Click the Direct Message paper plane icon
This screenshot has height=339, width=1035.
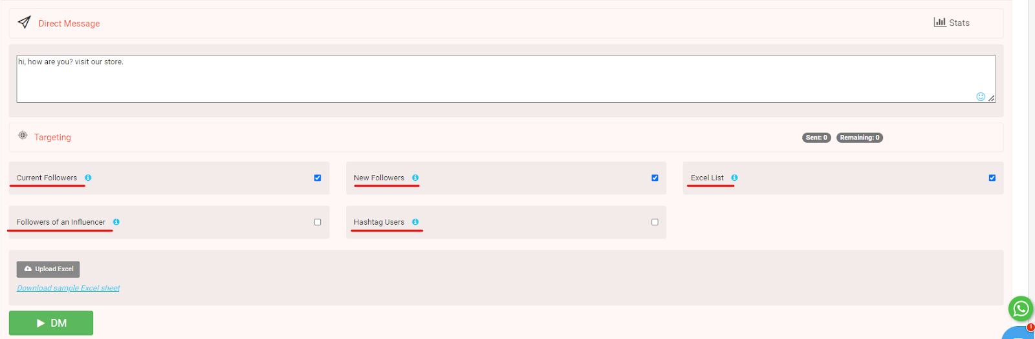click(24, 23)
